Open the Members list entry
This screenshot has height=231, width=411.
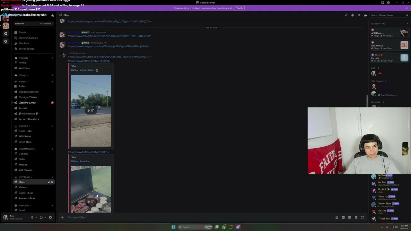pos(34,43)
